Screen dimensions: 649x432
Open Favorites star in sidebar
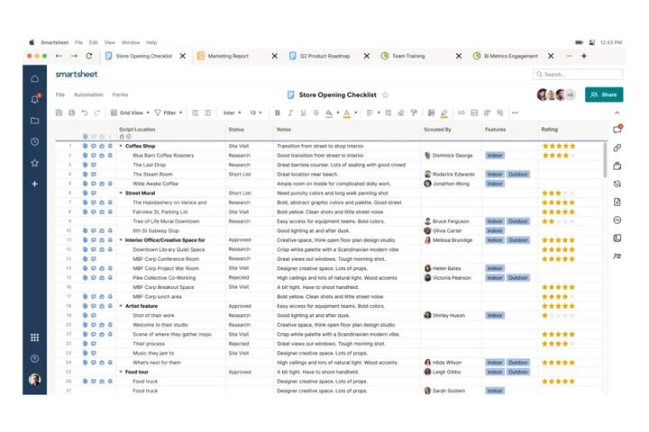35,163
